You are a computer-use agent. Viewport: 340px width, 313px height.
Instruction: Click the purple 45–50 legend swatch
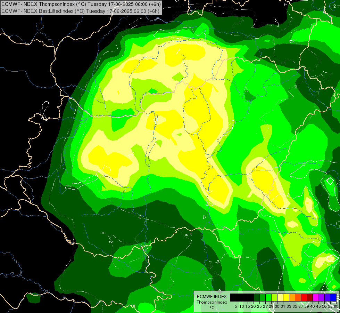pos(322,297)
